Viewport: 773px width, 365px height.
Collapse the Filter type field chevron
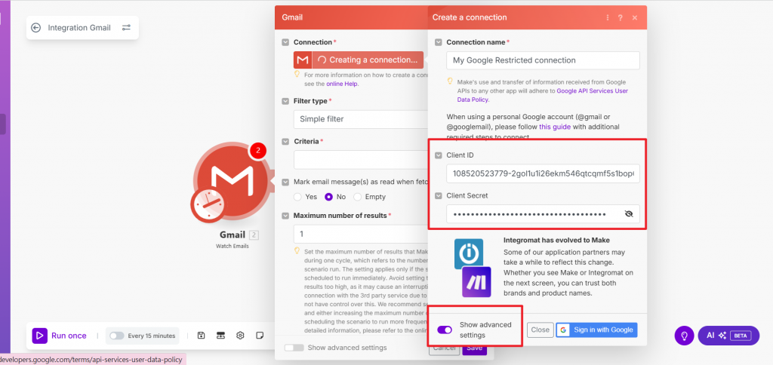pyautogui.click(x=285, y=101)
